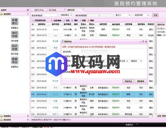Open the 到院情况 dropdown

point(66,15)
